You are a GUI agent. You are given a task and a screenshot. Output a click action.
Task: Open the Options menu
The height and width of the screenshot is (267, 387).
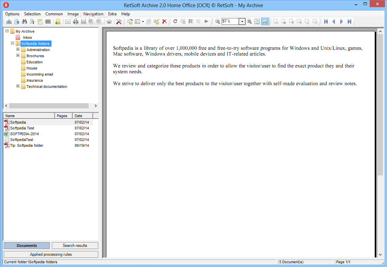click(x=12, y=14)
